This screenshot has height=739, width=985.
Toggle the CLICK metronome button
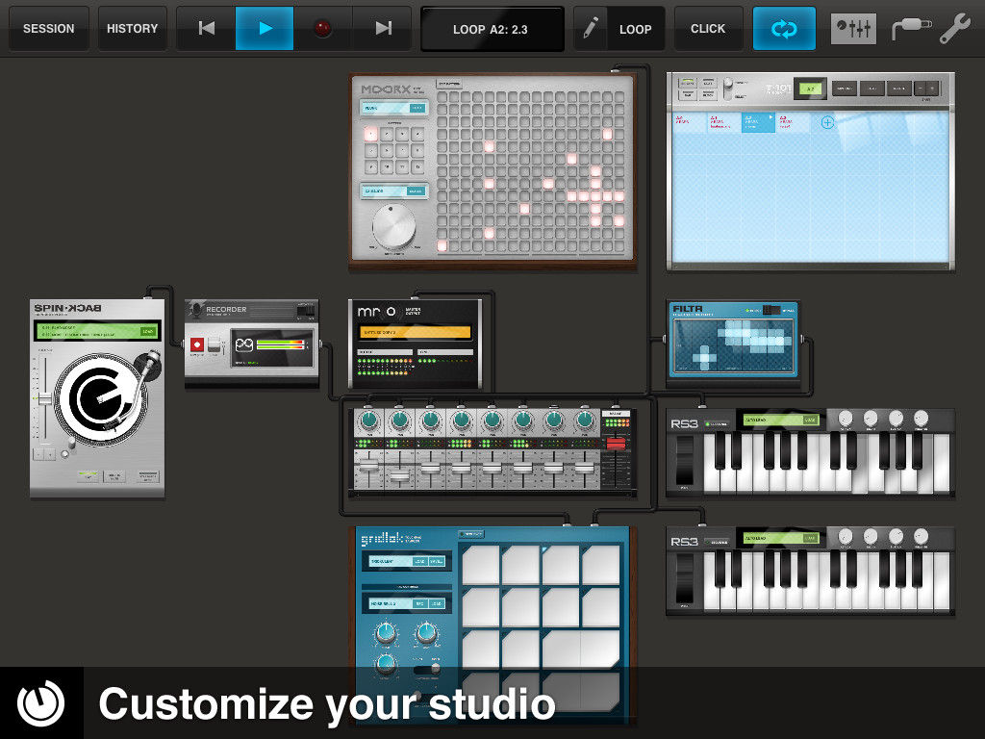click(x=708, y=29)
